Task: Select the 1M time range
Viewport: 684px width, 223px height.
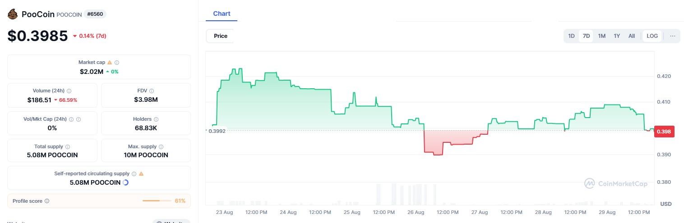Action: tap(601, 36)
